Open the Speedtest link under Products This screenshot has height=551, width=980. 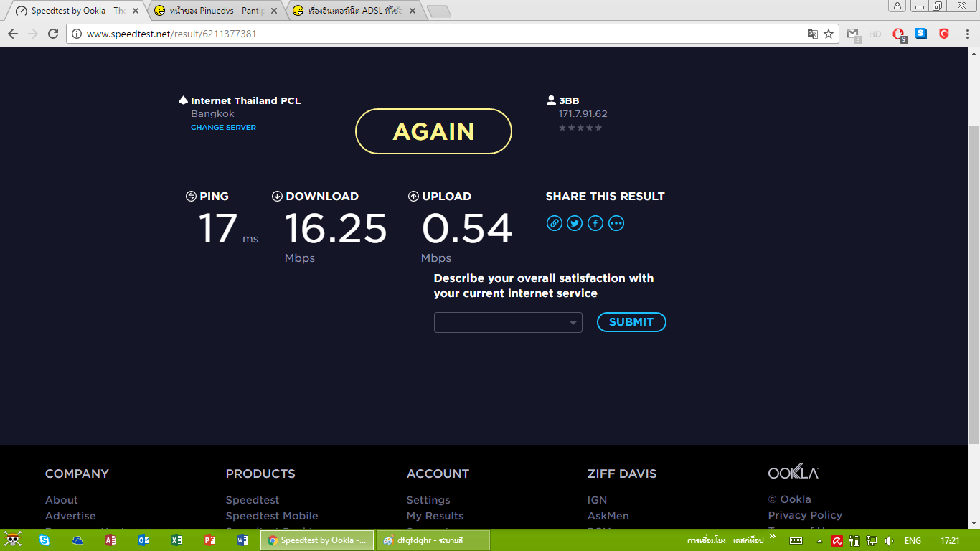(253, 500)
